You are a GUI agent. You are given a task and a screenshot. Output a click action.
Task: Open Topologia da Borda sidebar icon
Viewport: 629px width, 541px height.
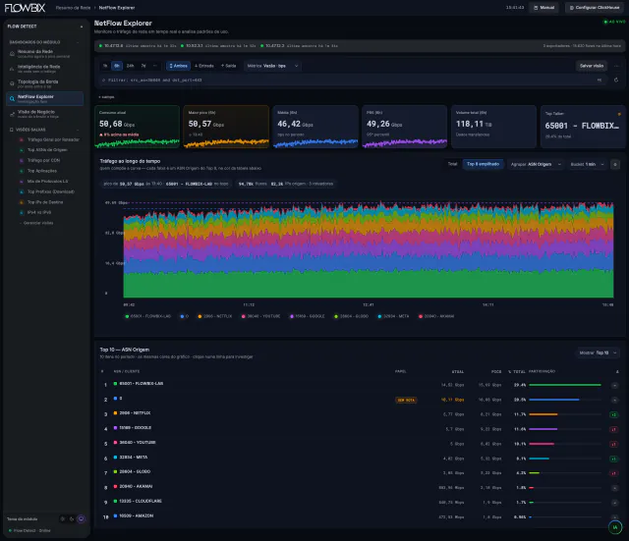pos(12,83)
